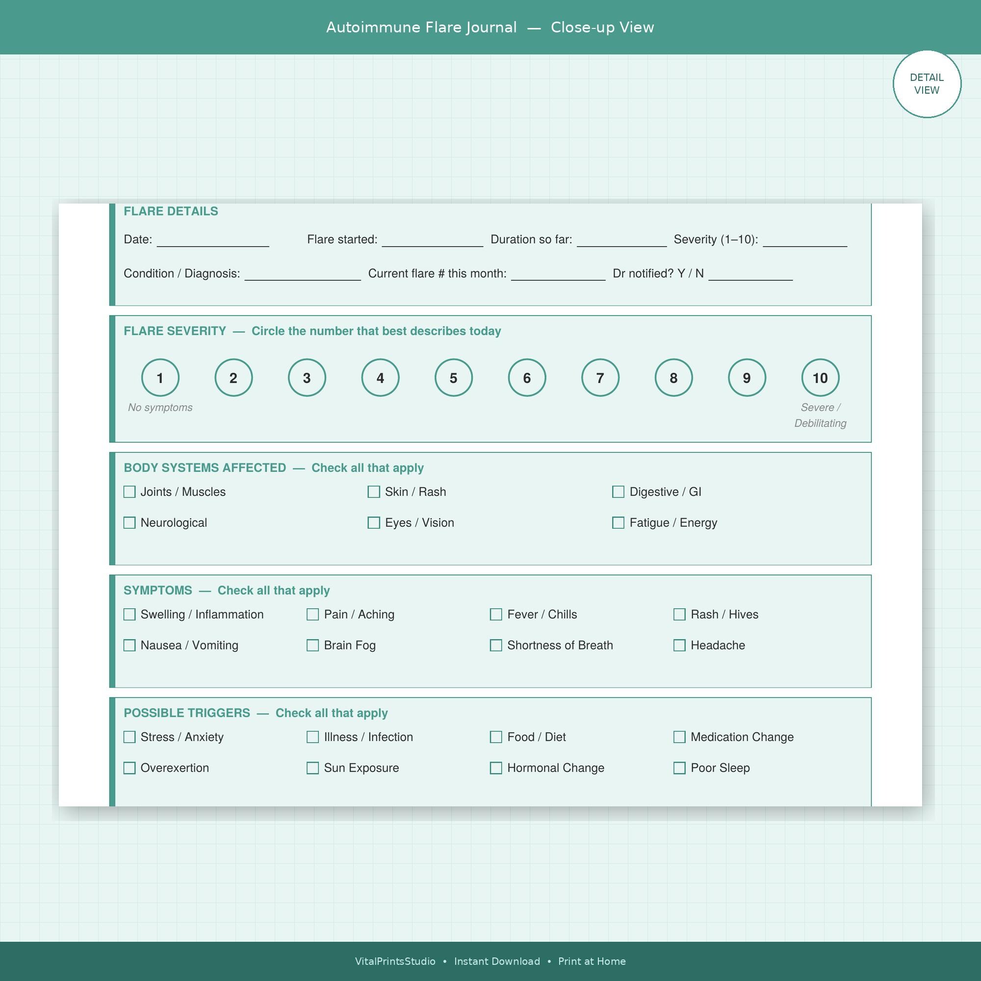
Task: Check the Skin / Rash box
Action: tap(374, 491)
